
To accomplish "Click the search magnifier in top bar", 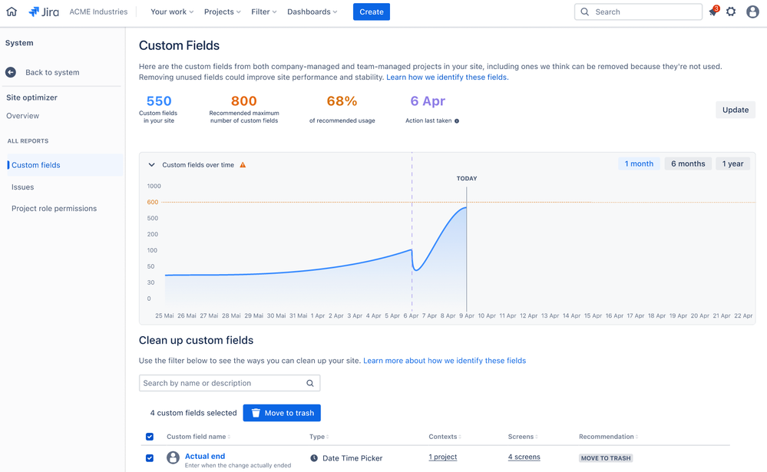I will tap(584, 12).
